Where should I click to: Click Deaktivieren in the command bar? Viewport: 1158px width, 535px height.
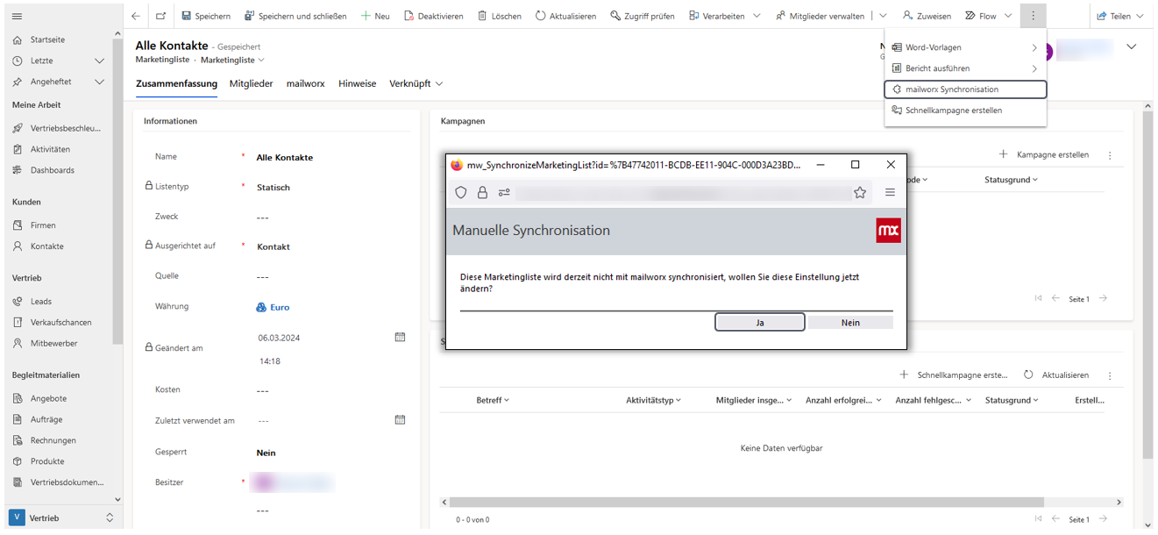[434, 16]
